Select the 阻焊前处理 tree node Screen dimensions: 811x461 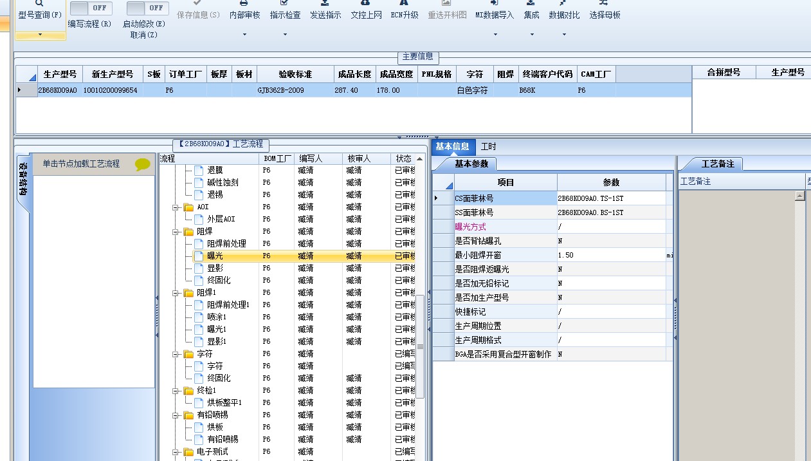(x=226, y=244)
